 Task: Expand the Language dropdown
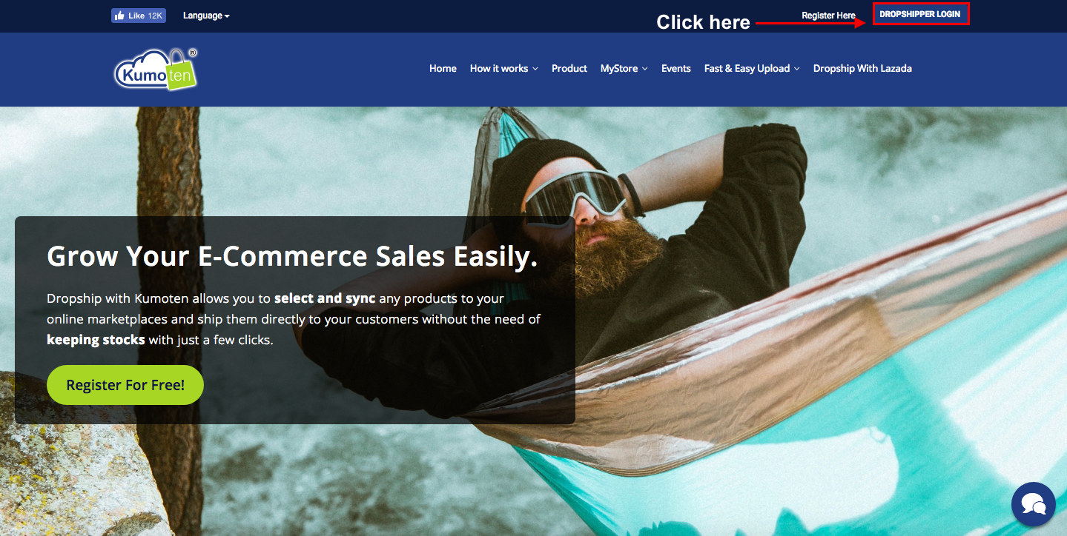click(206, 16)
